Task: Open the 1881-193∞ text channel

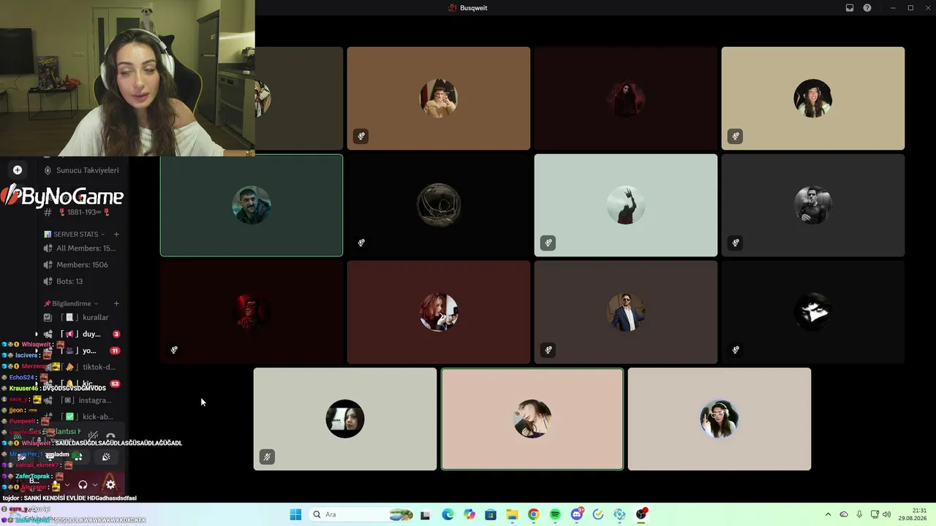Action: point(77,212)
